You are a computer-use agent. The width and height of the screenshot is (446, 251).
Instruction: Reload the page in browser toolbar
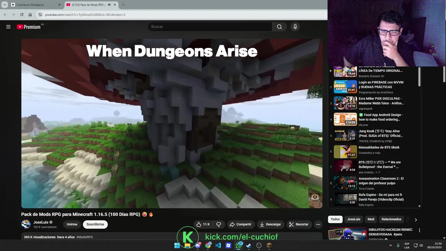pyautogui.click(x=22, y=15)
